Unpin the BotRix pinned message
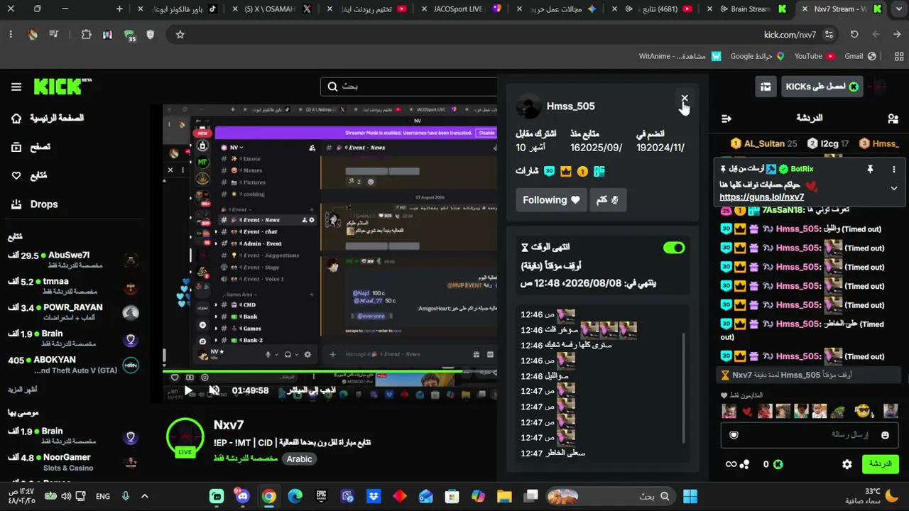This screenshot has width=909, height=511. (x=869, y=170)
